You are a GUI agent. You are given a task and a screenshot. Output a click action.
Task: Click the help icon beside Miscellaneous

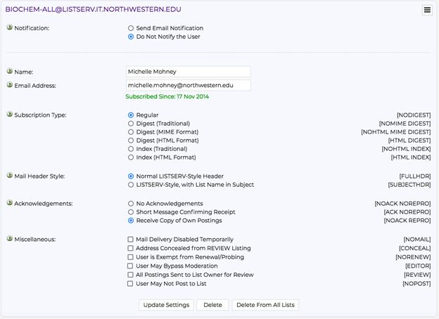point(10,238)
